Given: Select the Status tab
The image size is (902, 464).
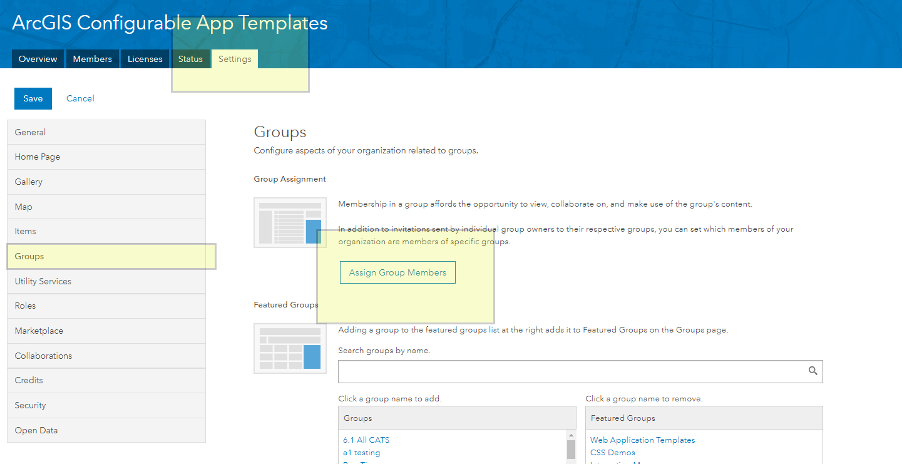Looking at the screenshot, I should pyautogui.click(x=190, y=59).
